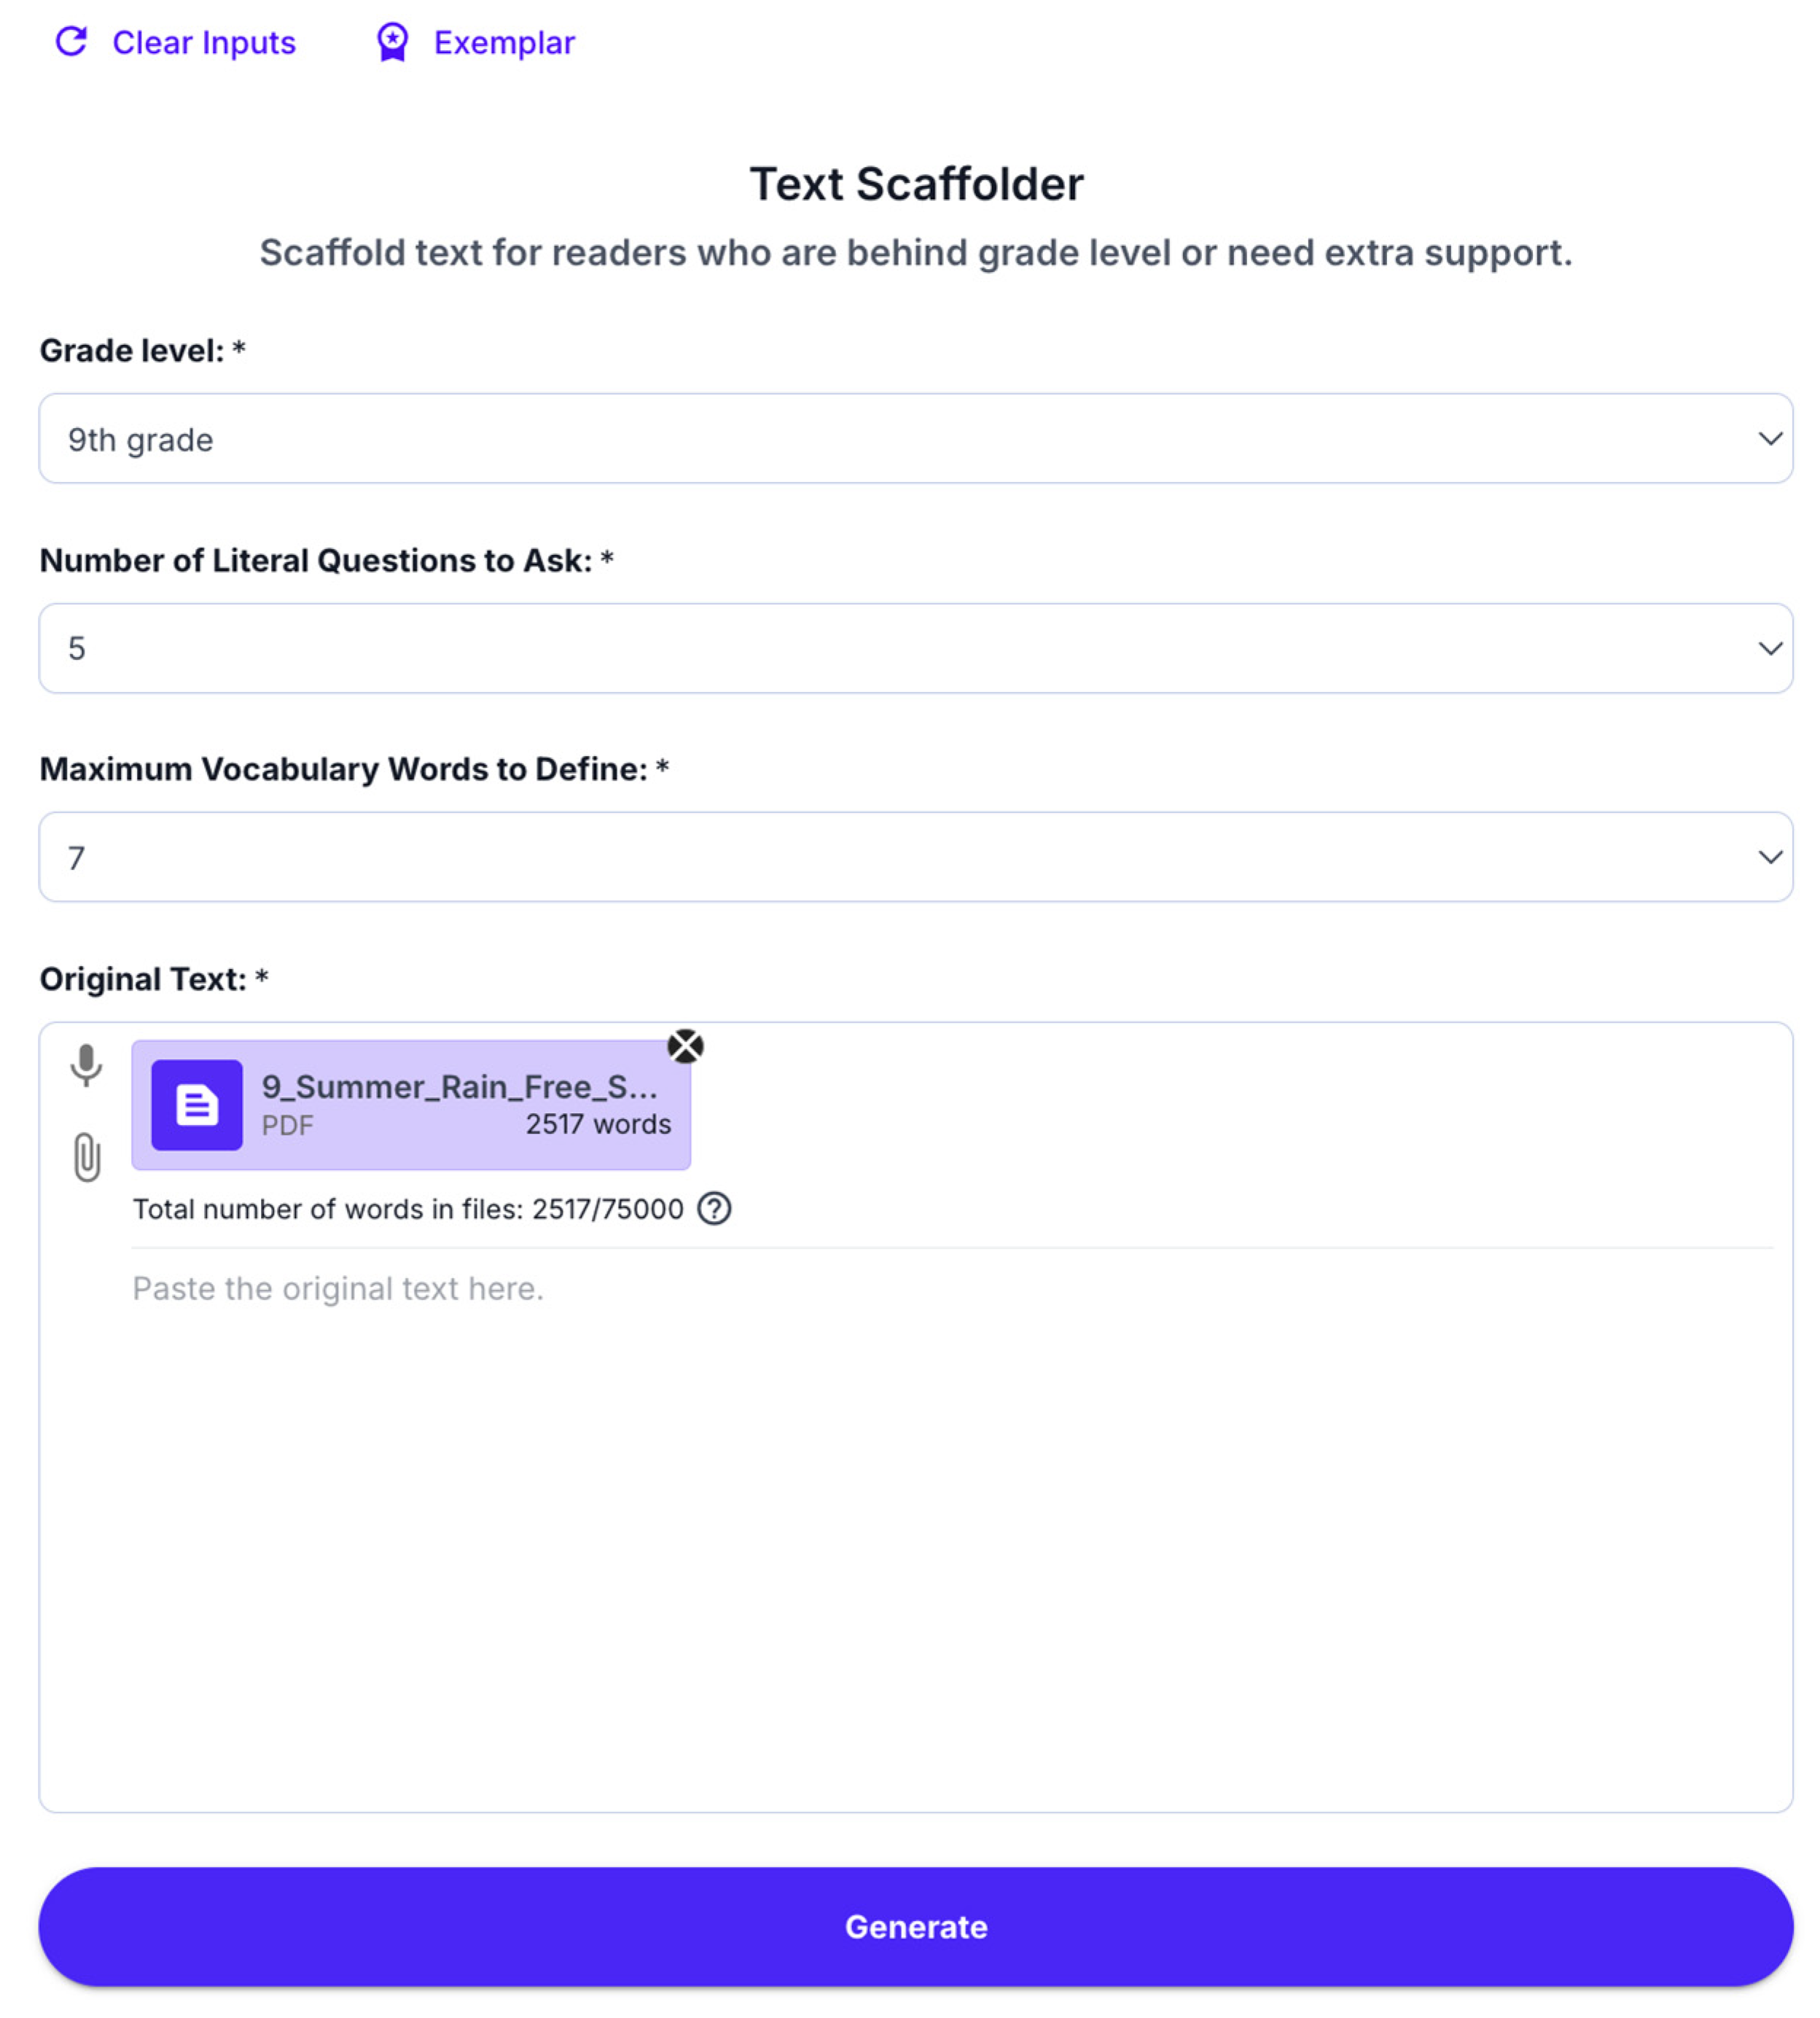Remove the attached Summer Rain PDF
The image size is (1820, 2018).
[685, 1046]
